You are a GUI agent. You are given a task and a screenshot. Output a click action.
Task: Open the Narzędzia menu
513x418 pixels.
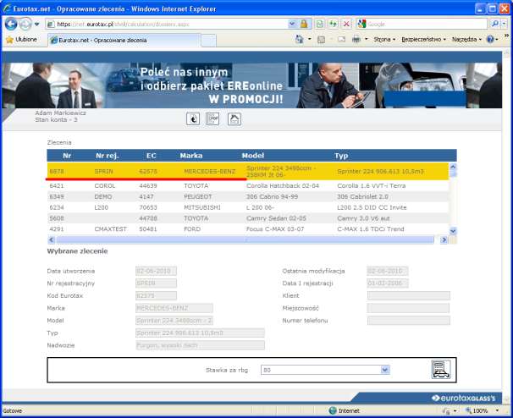(466, 39)
